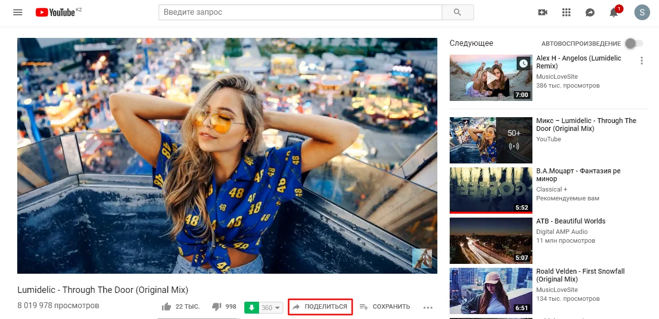Viewport: 659px width, 319px height.
Task: Open the account avatar S
Action: (642, 12)
